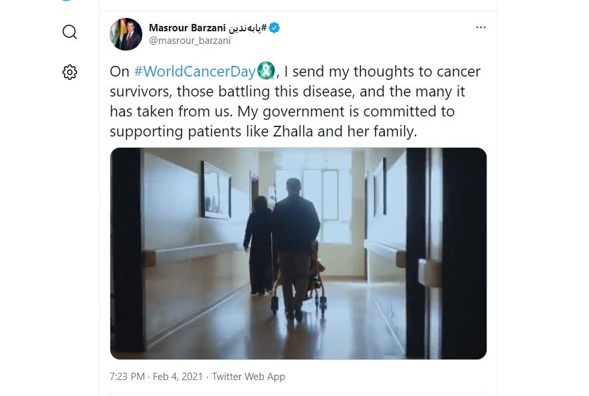
Task: Open the Search icon in sidebar
Action: (x=70, y=32)
